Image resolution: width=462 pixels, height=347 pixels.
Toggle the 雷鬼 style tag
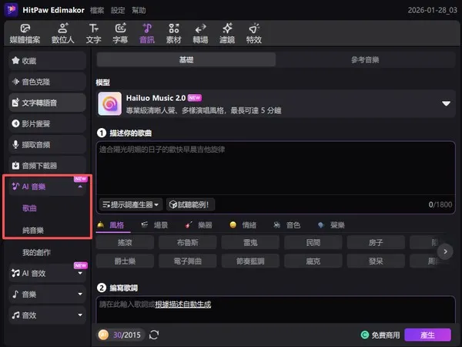[x=250, y=243]
